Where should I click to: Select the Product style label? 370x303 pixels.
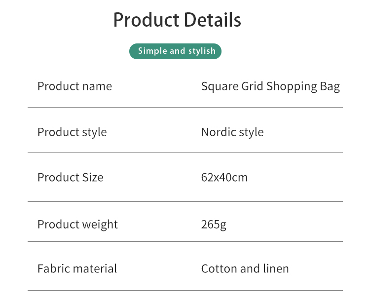pos(72,132)
